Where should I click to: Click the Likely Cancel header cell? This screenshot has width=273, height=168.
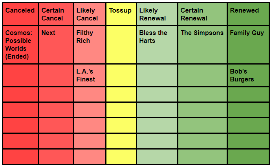coord(90,14)
